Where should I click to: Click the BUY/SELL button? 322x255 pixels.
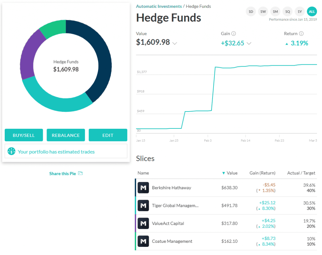pyautogui.click(x=24, y=135)
